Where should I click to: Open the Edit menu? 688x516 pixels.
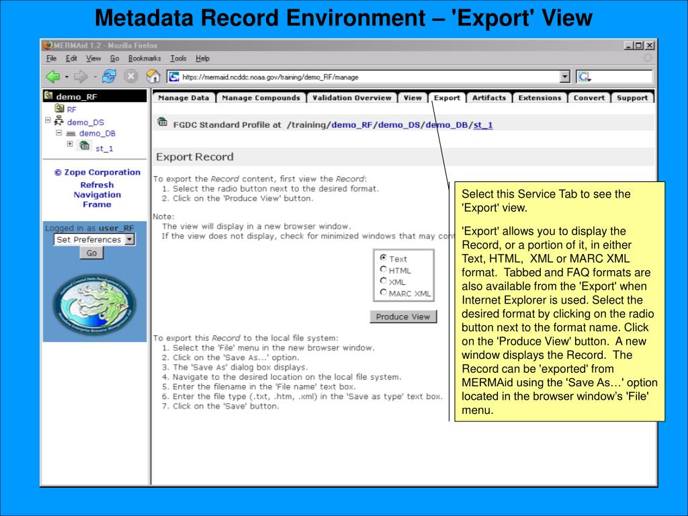click(x=71, y=58)
